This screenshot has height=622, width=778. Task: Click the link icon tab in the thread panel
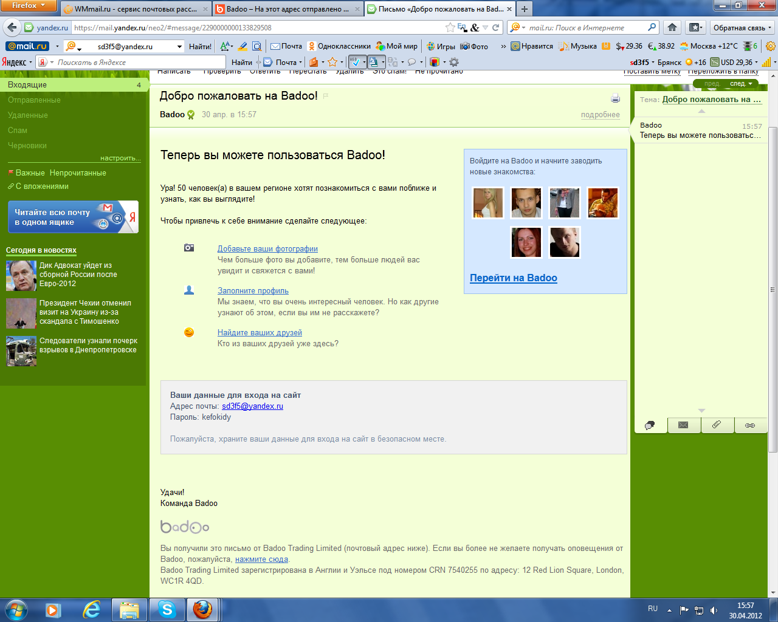[751, 425]
